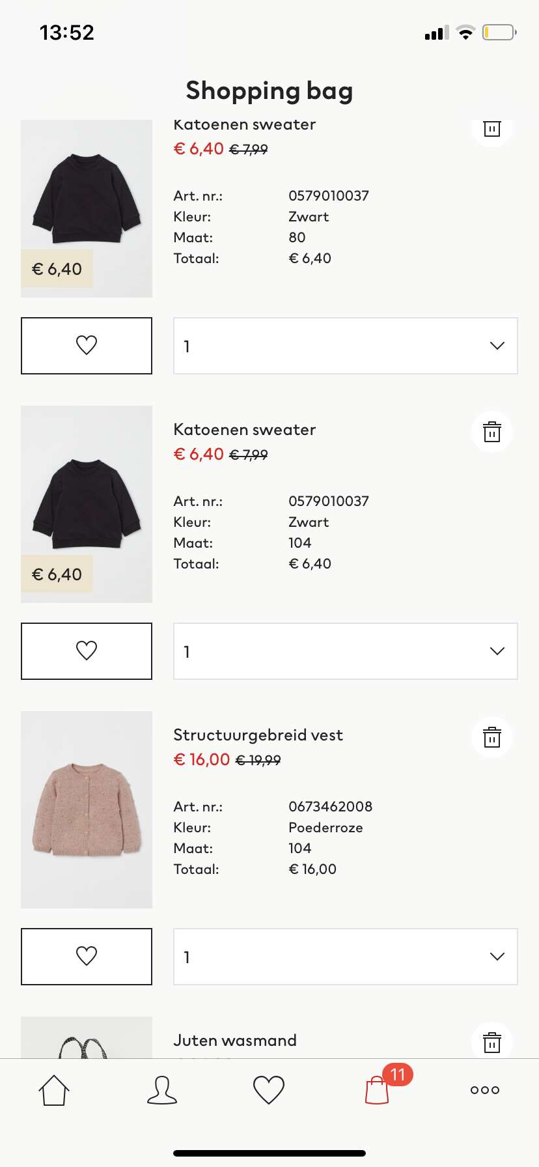Image resolution: width=539 pixels, height=1167 pixels.
Task: Open the Structuurgebreid vest product title
Action: (x=258, y=735)
